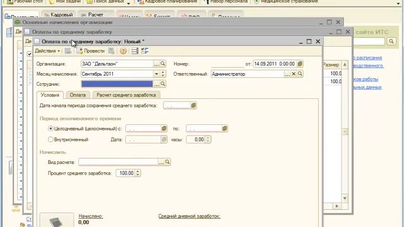Click scroll up arrow in the background list
The height and width of the screenshot is (227, 404).
pos(345,64)
